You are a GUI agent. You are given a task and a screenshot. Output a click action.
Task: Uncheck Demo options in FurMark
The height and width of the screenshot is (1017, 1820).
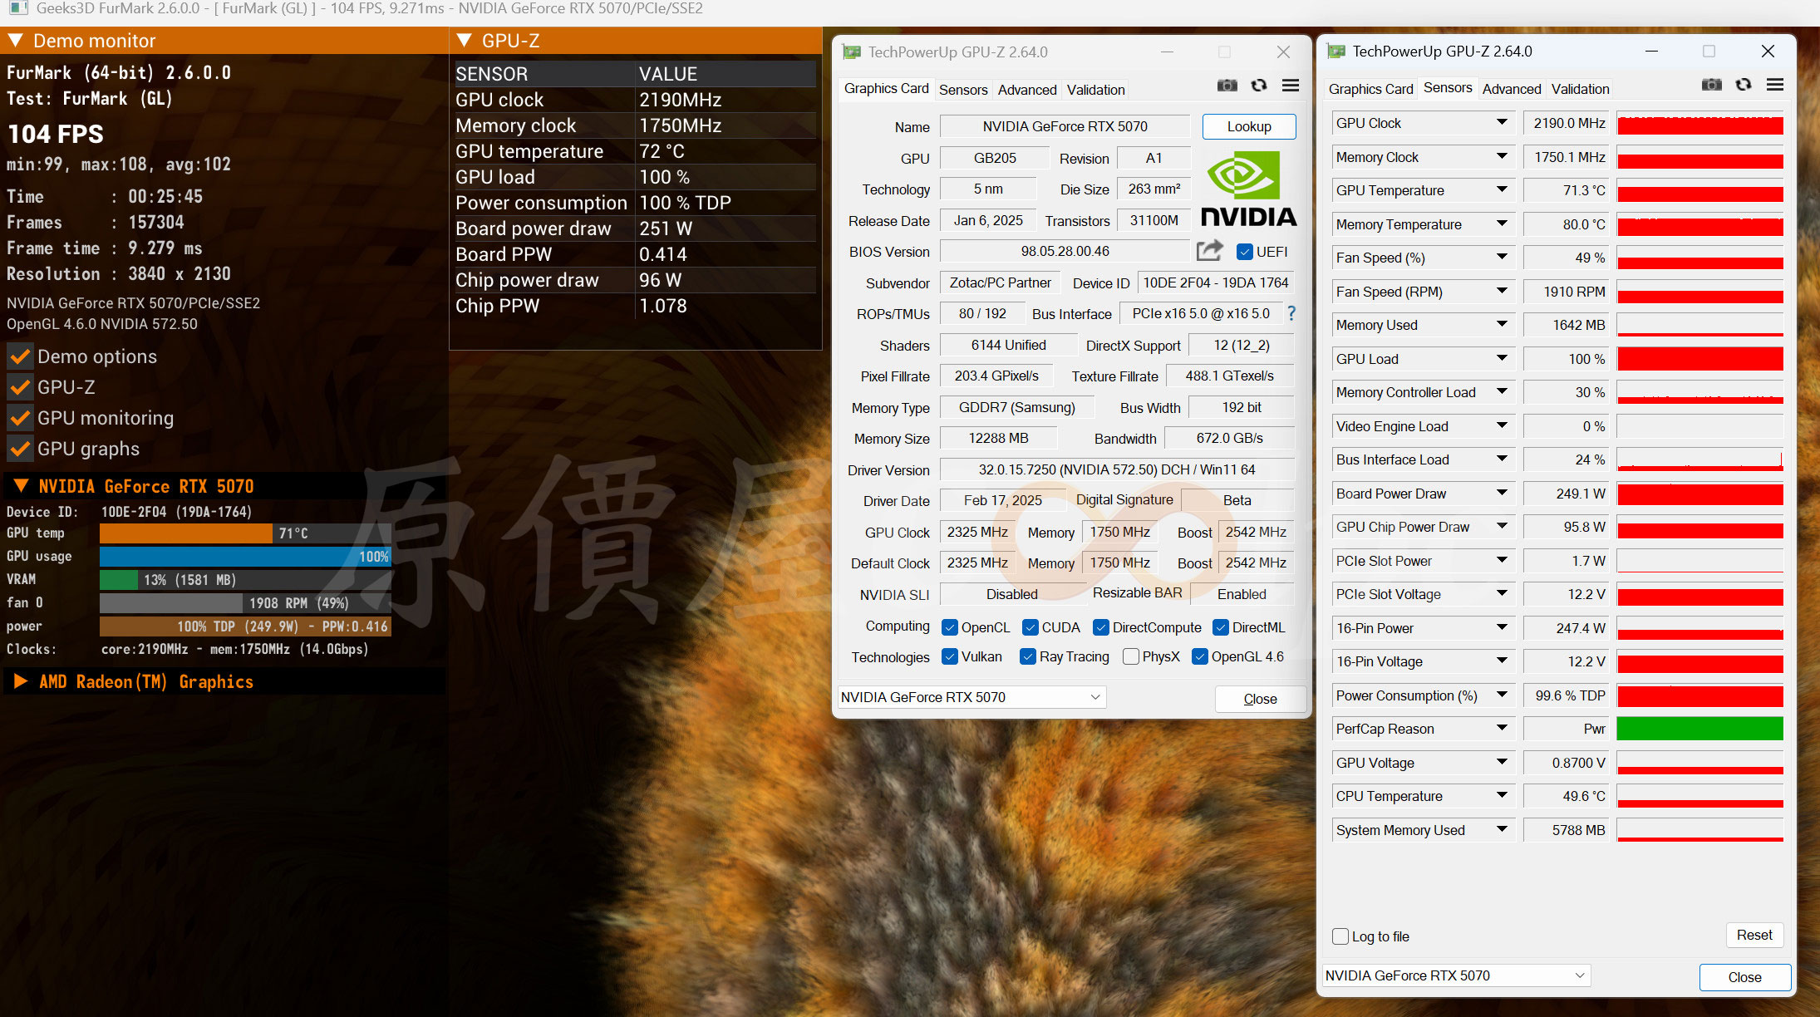pos(20,356)
